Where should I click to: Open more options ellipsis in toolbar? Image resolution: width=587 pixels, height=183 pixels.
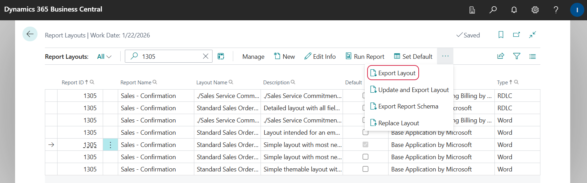pos(445,56)
